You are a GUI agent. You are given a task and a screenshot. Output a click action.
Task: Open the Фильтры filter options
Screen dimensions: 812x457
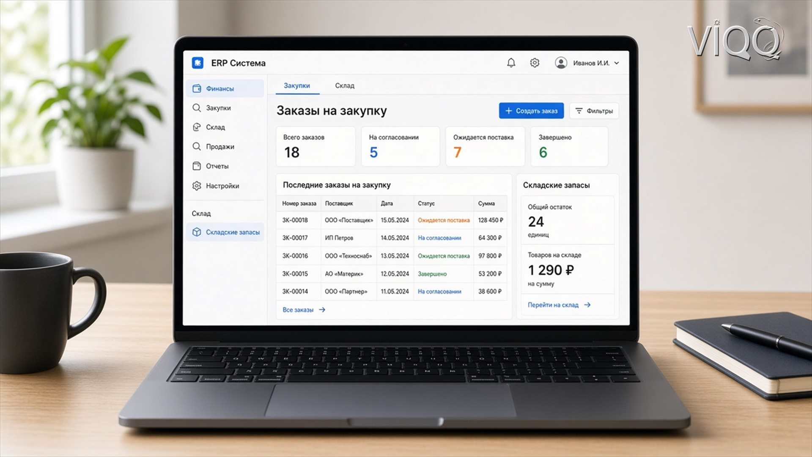[x=594, y=111]
